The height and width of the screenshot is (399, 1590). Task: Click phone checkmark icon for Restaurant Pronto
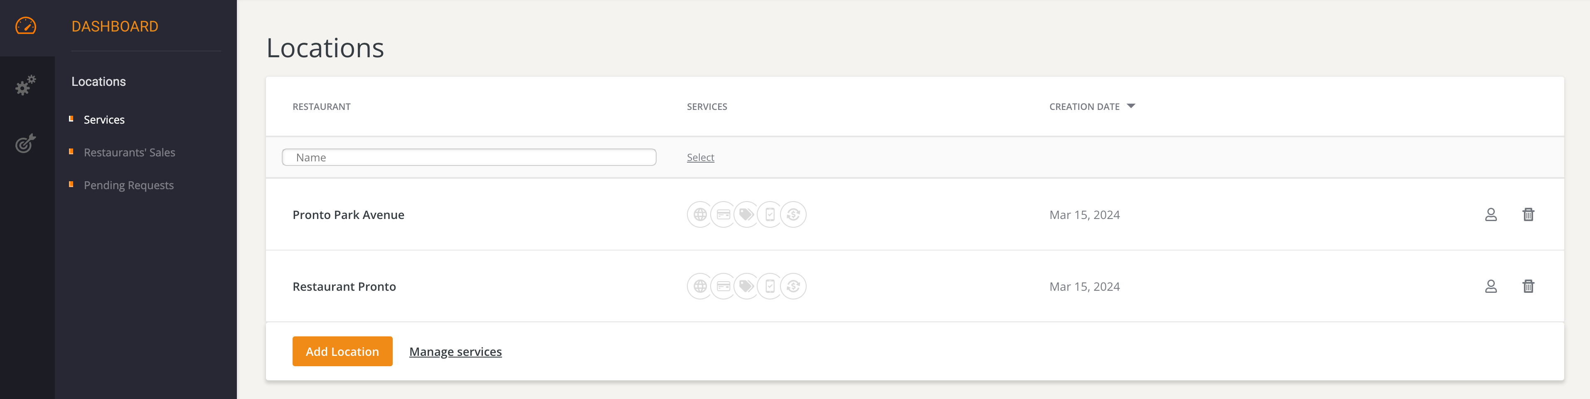pyautogui.click(x=770, y=286)
